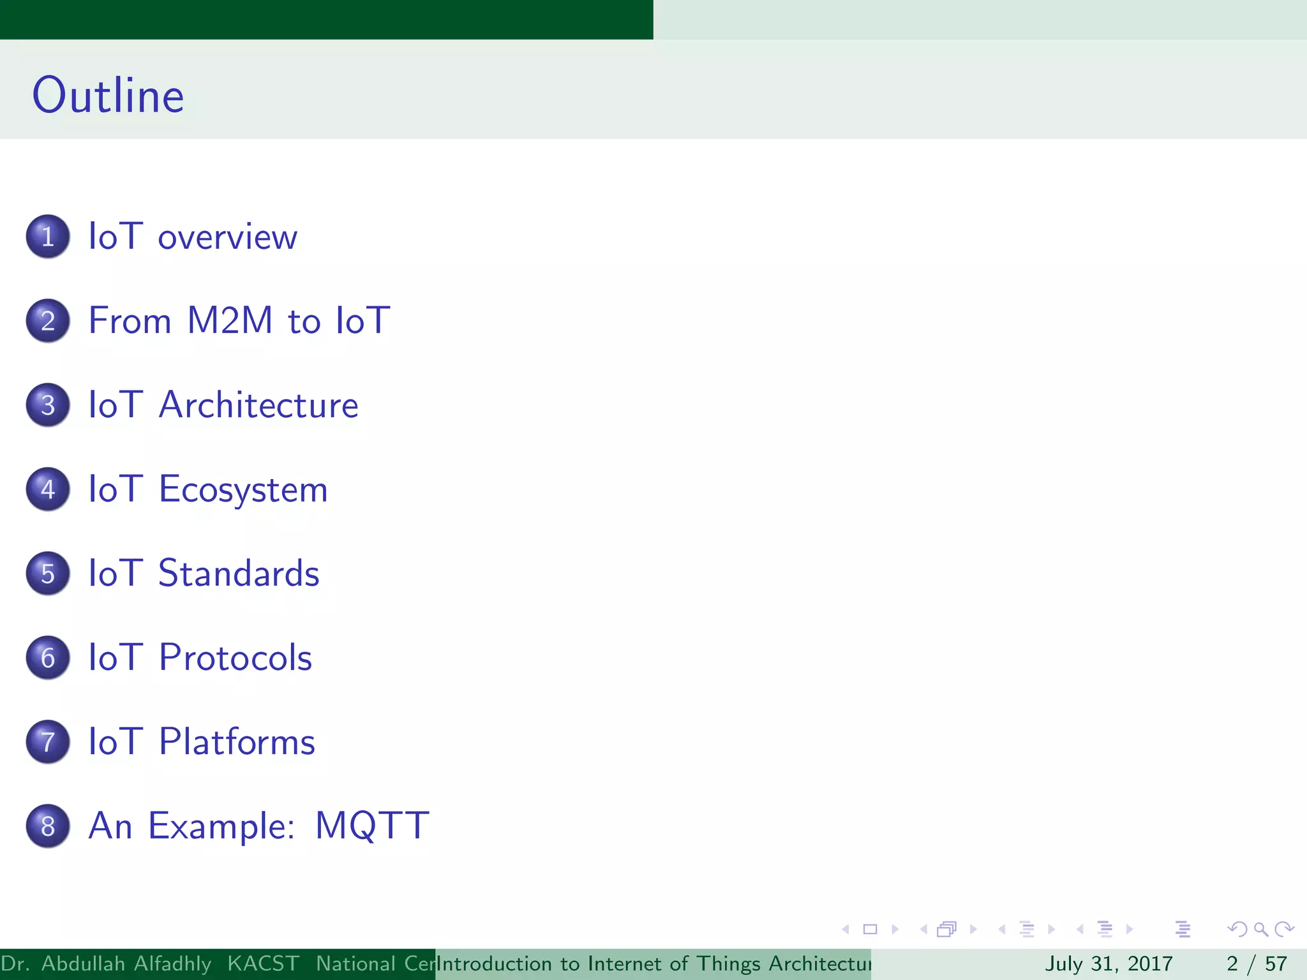Click the presentation title in footer
The height and width of the screenshot is (980, 1307).
[x=653, y=963]
